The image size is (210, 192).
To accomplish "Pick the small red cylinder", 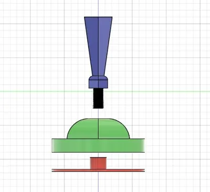I will 98,163.
